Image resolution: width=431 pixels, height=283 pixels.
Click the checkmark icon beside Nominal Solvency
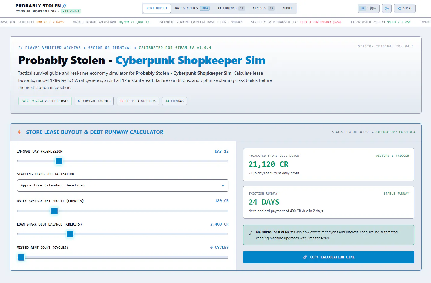coord(250,234)
